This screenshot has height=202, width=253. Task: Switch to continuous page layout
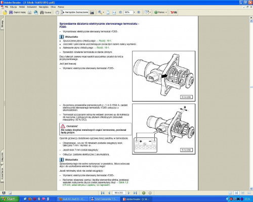[x=236, y=193]
